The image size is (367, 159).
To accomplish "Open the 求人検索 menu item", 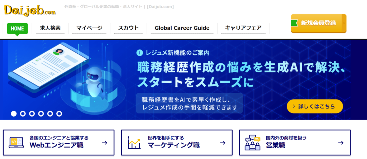I will [x=50, y=28].
